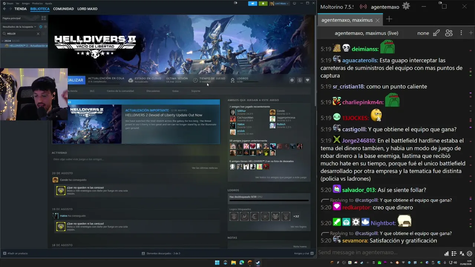Open moderation sword icon in chat header

436,33
